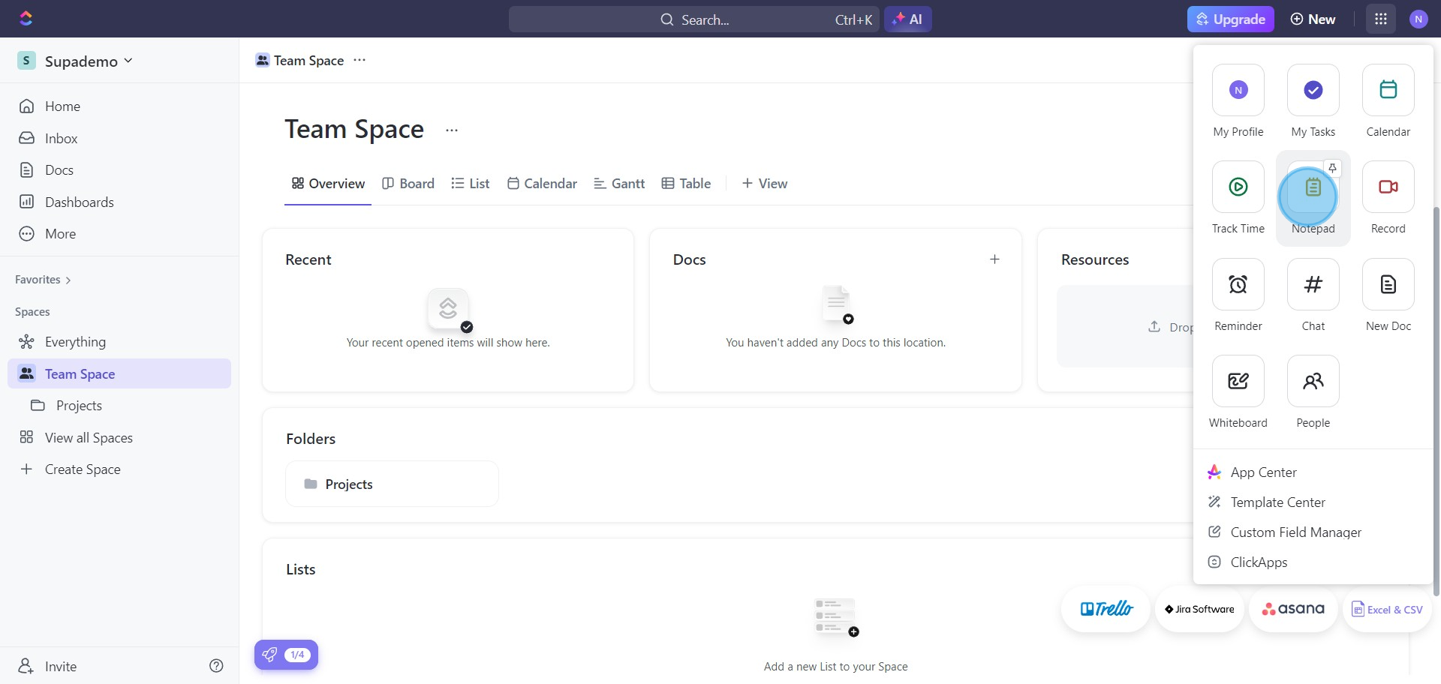This screenshot has width=1441, height=684.
Task: Click the Upgrade button
Action: click(x=1231, y=19)
